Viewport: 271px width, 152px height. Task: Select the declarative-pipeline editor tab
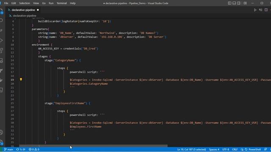coord(23,10)
